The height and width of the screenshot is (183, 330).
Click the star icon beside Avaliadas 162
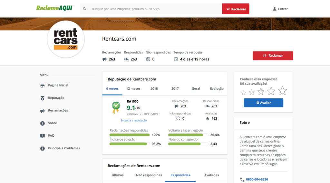[x=208, y=118]
